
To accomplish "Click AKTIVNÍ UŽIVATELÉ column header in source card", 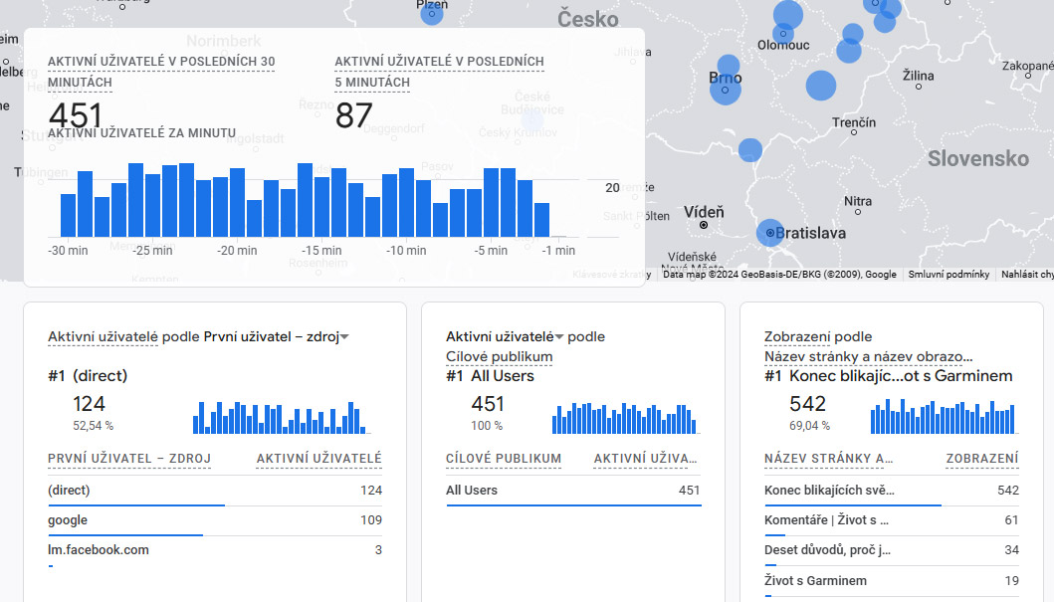I will tap(318, 459).
